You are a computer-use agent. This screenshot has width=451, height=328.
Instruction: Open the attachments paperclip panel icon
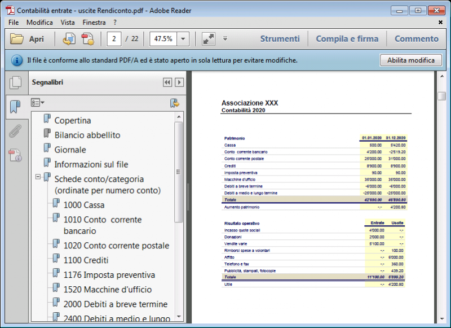(16, 131)
